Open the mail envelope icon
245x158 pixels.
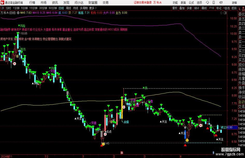coord(221,3)
